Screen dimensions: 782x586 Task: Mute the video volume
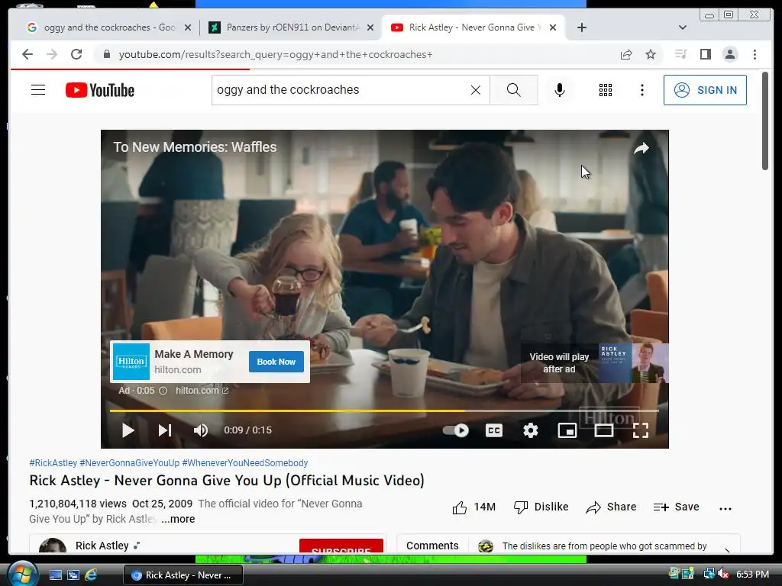click(x=201, y=430)
